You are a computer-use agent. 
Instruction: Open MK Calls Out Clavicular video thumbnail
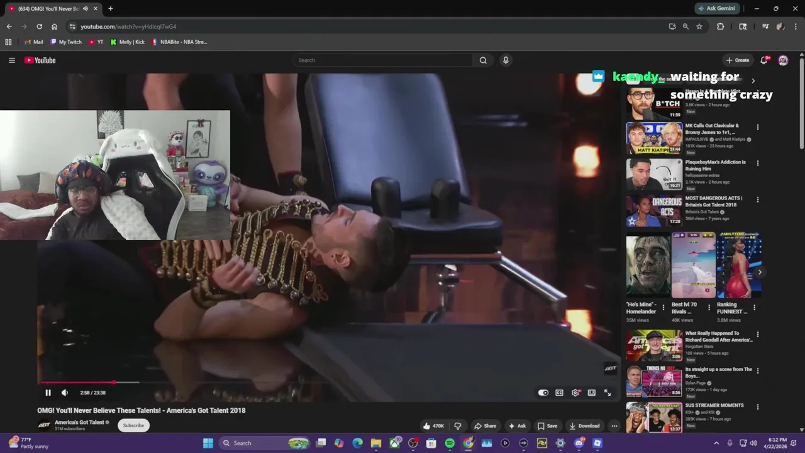point(654,138)
